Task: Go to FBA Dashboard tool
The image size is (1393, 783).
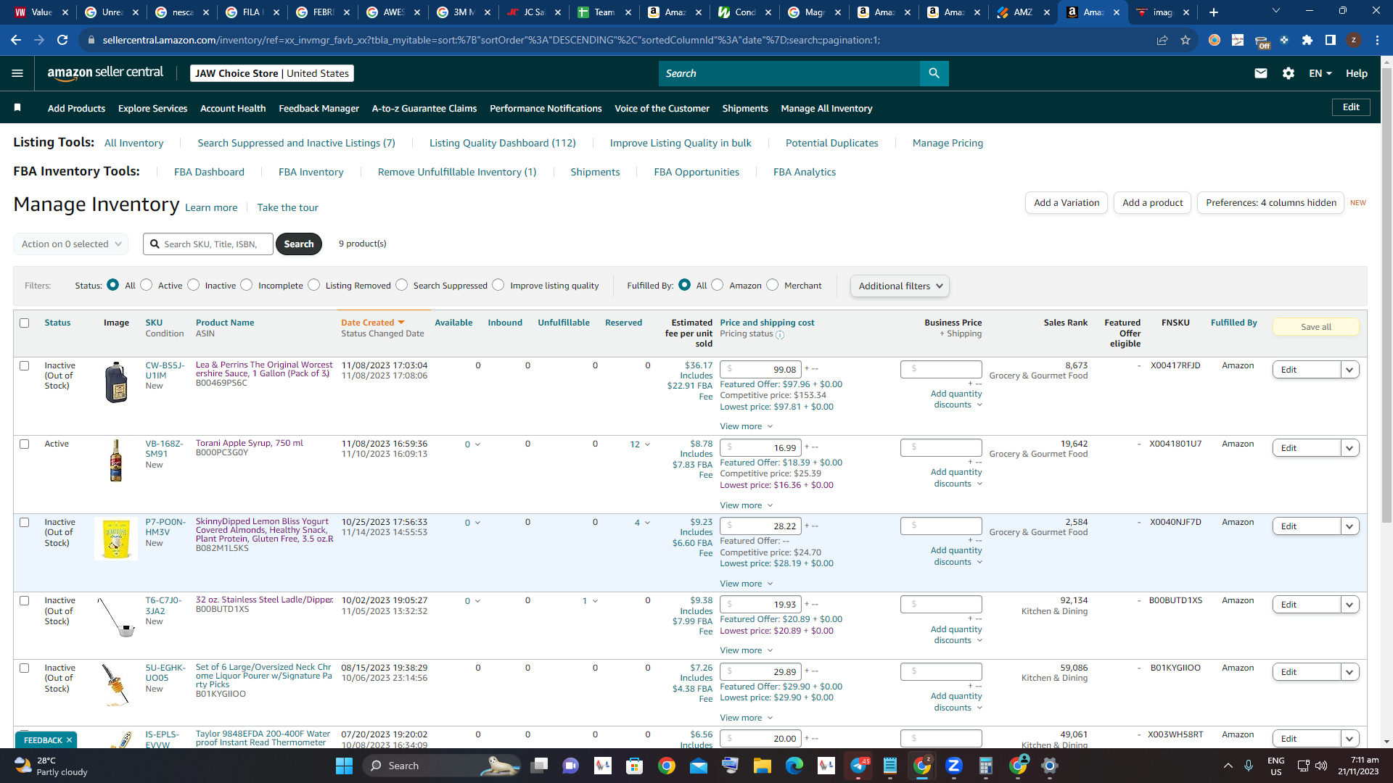Action: (x=209, y=172)
